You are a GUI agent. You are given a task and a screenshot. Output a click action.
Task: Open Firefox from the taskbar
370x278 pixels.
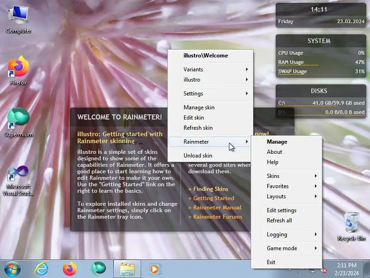click(x=70, y=269)
